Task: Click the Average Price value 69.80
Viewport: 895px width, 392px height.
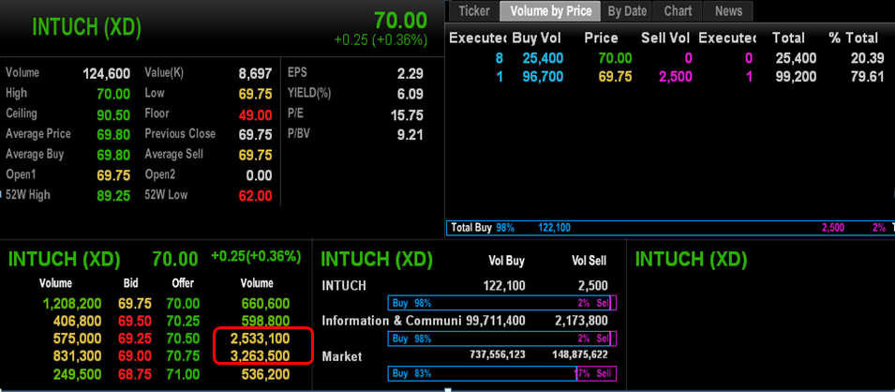Action: 113,134
